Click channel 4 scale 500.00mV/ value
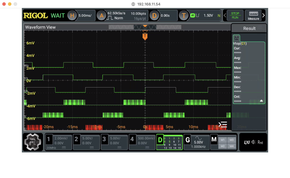290x178 pixels. pyautogui.click(x=146, y=138)
